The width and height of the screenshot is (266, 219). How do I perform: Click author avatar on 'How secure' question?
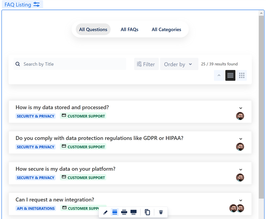[240, 177]
